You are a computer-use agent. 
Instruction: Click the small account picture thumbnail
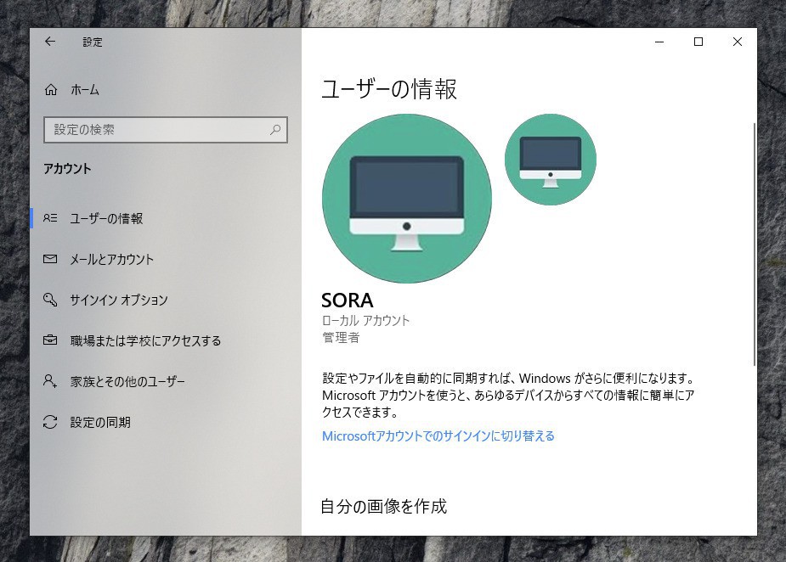click(551, 160)
